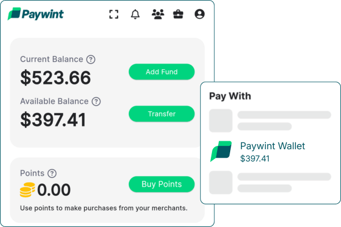
Task: Show help for Current Balance
Action: (x=91, y=59)
